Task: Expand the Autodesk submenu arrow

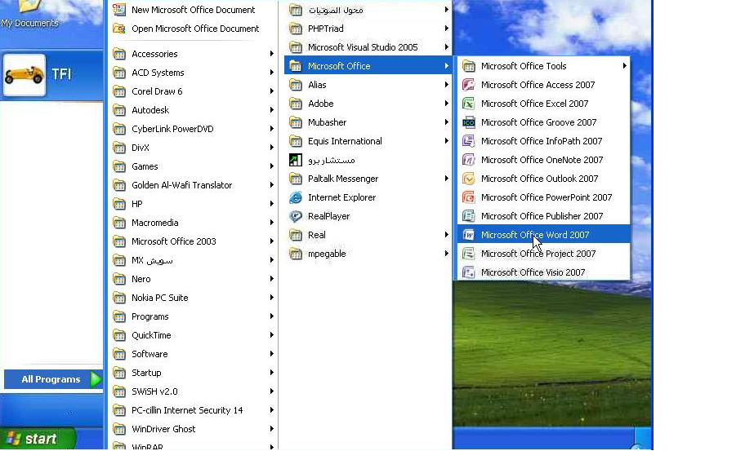Action: (271, 110)
